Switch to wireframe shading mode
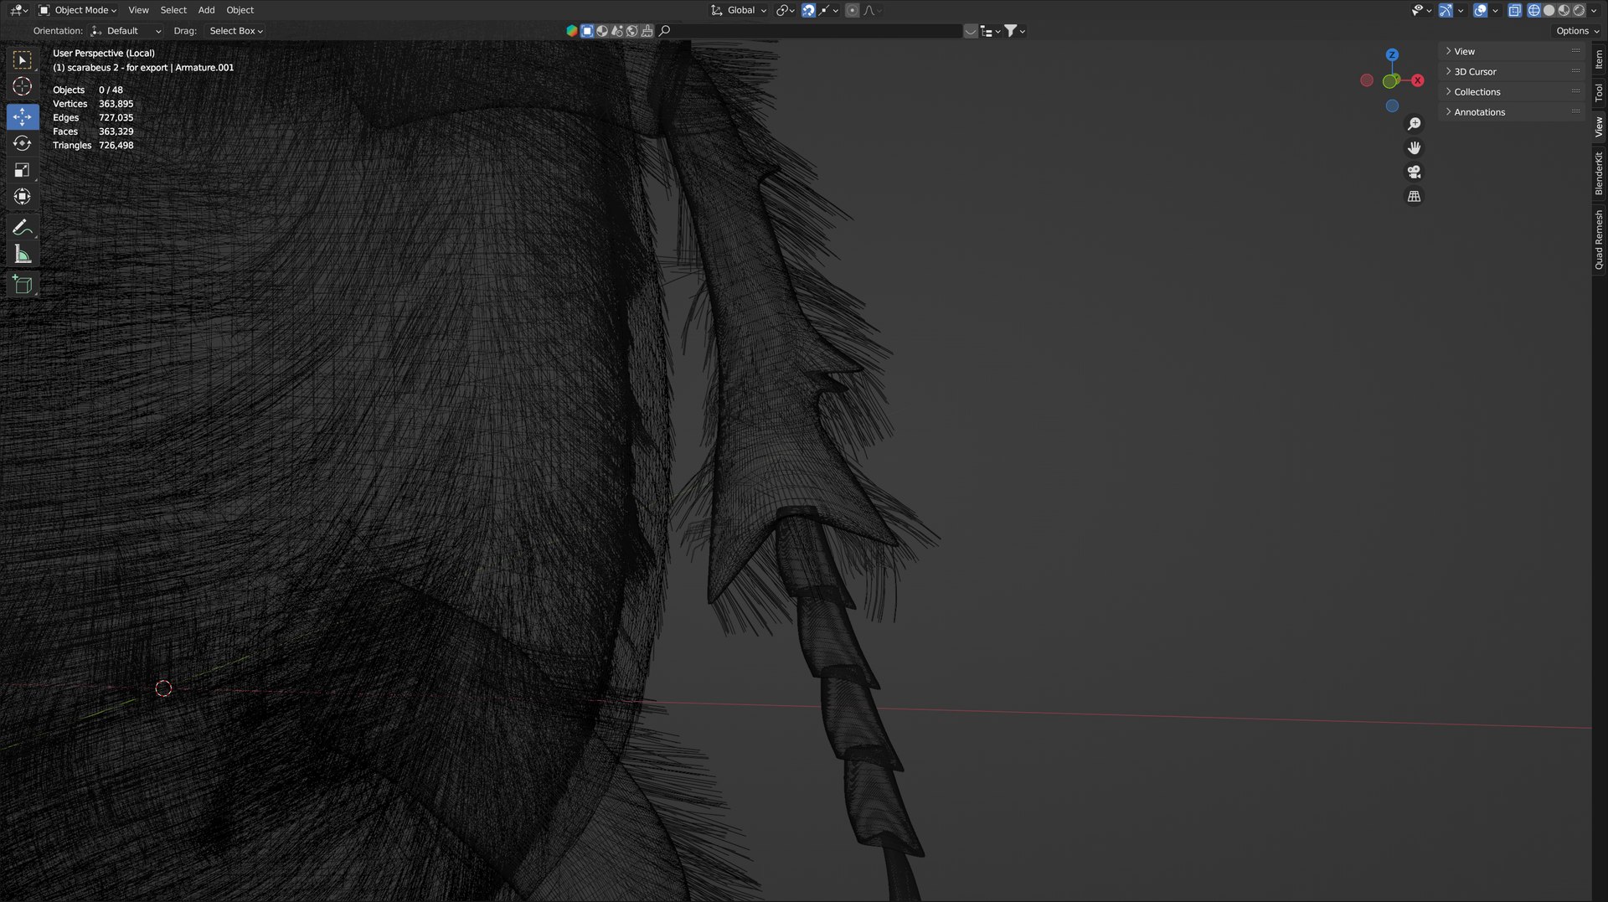The width and height of the screenshot is (1608, 902). 1533,10
